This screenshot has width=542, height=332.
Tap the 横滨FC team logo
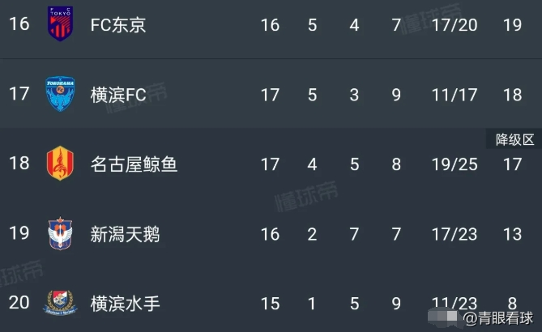60,94
